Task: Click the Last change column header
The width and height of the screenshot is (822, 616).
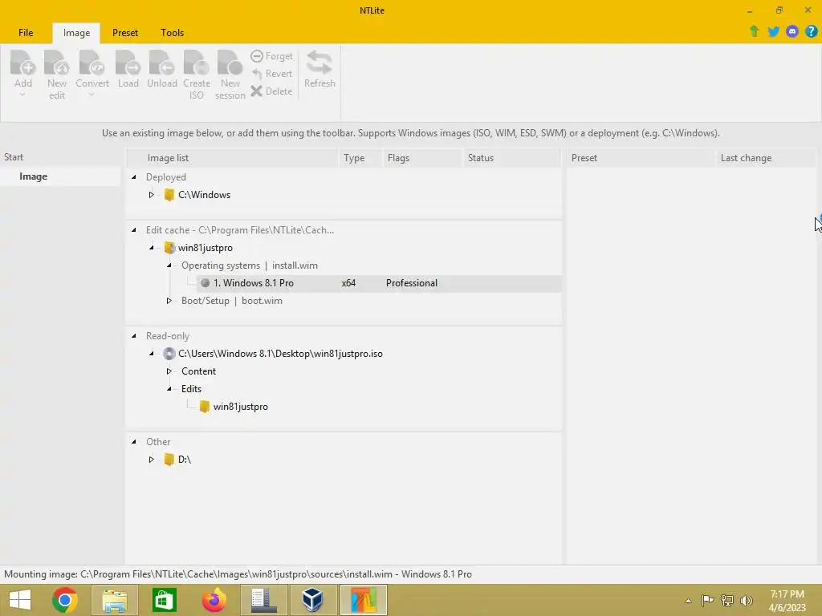Action: (765, 158)
